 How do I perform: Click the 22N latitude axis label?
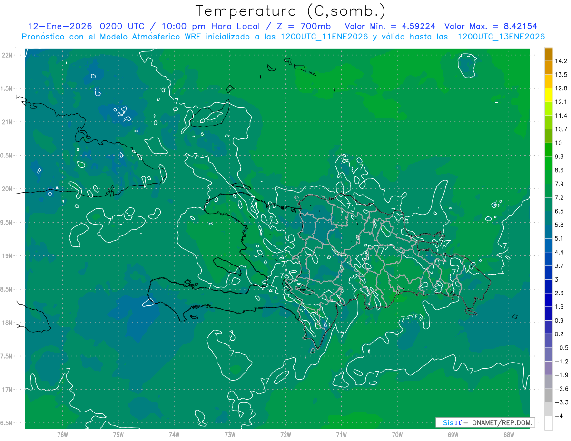(7, 55)
